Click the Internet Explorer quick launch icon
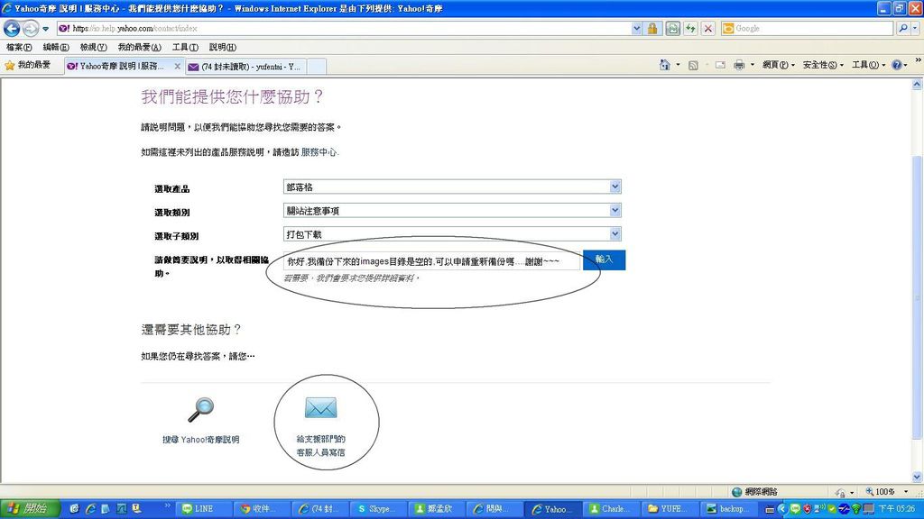Screen dimensions: 924x519 coord(90,509)
